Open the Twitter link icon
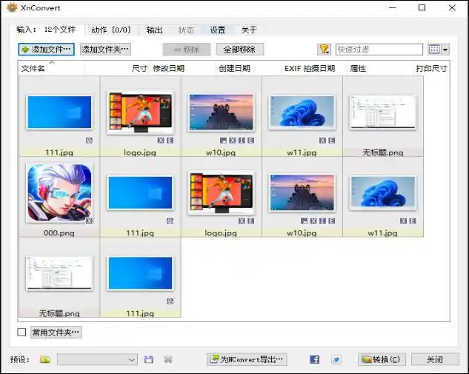The image size is (469, 374). 336,360
